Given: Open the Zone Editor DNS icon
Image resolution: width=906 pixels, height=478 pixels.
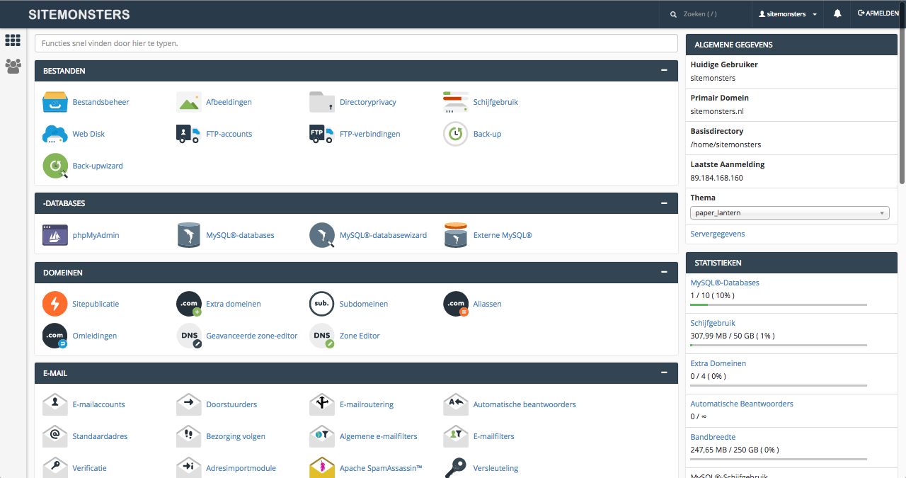Looking at the screenshot, I should coord(322,336).
